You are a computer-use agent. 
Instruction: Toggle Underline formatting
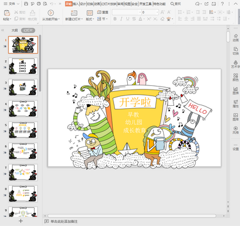128,19
